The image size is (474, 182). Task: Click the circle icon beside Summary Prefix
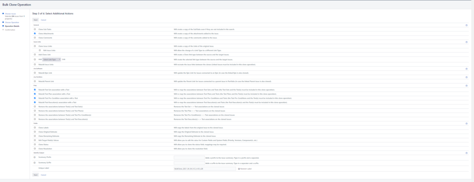pyautogui.click(x=35, y=158)
